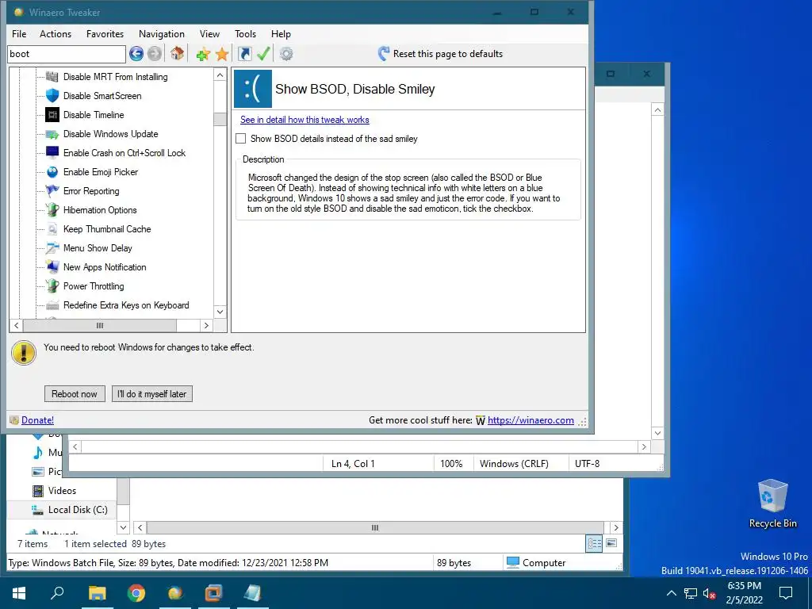Open Google Chrome from the taskbar
This screenshot has width=812, height=609.
(x=136, y=593)
